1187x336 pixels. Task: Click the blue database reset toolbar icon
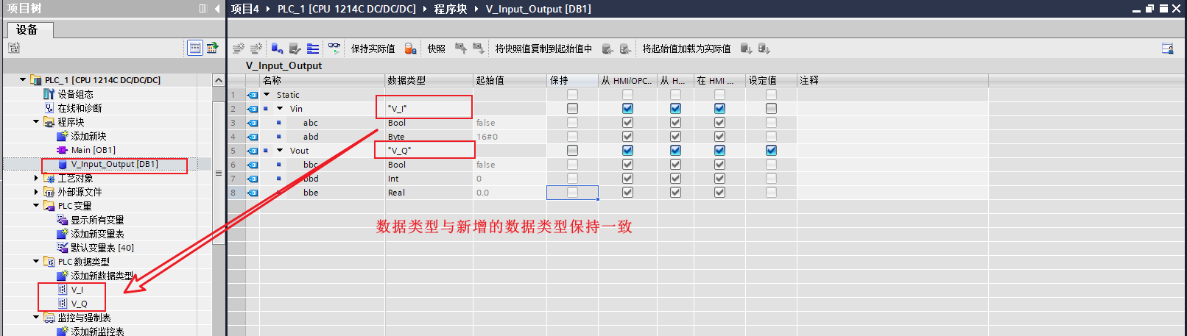pos(277,49)
